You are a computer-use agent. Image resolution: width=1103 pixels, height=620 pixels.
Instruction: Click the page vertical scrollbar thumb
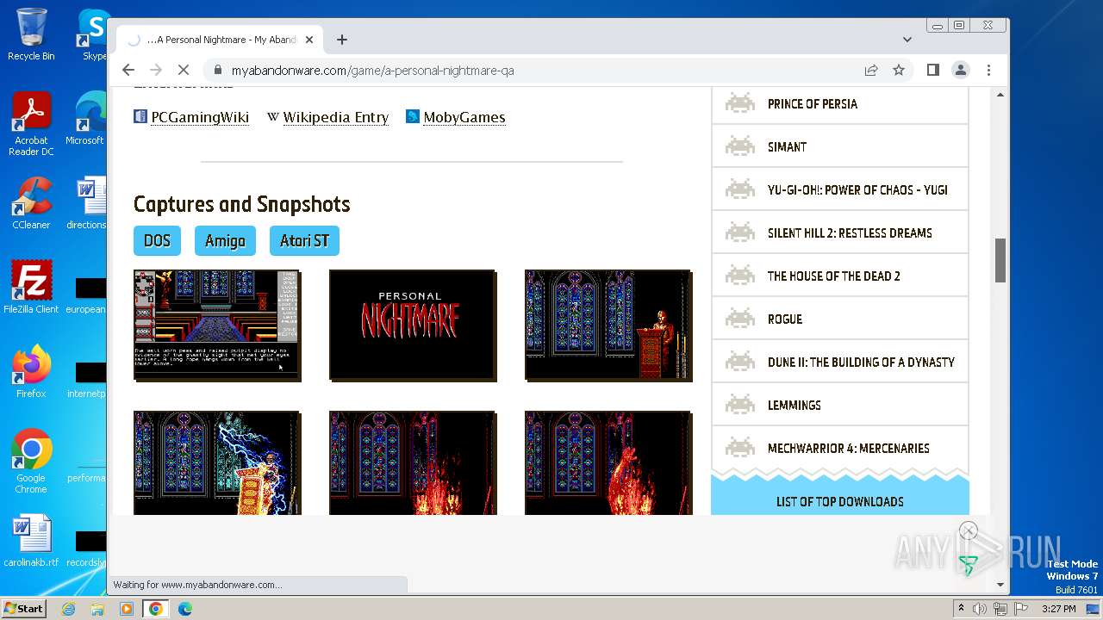(1000, 260)
